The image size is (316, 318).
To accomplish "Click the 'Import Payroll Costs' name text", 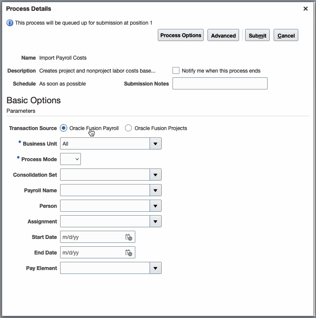I will (x=63, y=58).
